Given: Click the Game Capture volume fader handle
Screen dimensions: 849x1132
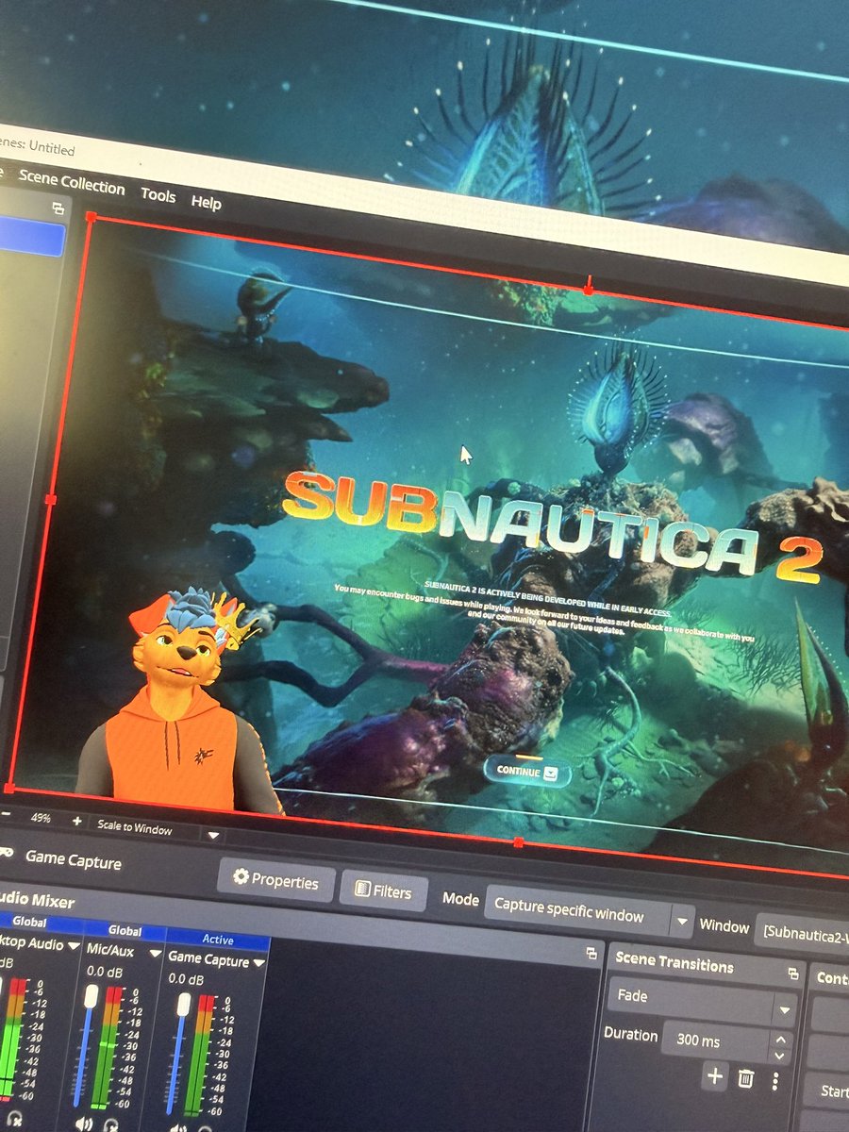Looking at the screenshot, I should point(183,1005).
